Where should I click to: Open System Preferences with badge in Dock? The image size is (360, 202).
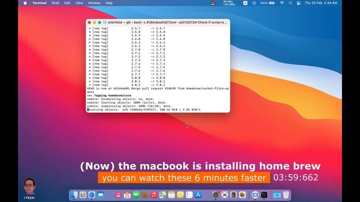(x=215, y=195)
